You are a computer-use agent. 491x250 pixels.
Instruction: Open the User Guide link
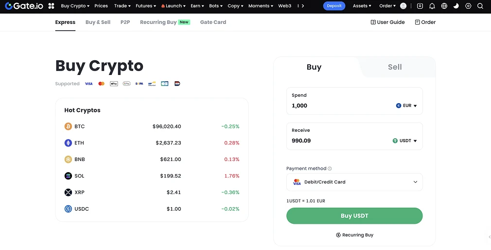tap(387, 22)
